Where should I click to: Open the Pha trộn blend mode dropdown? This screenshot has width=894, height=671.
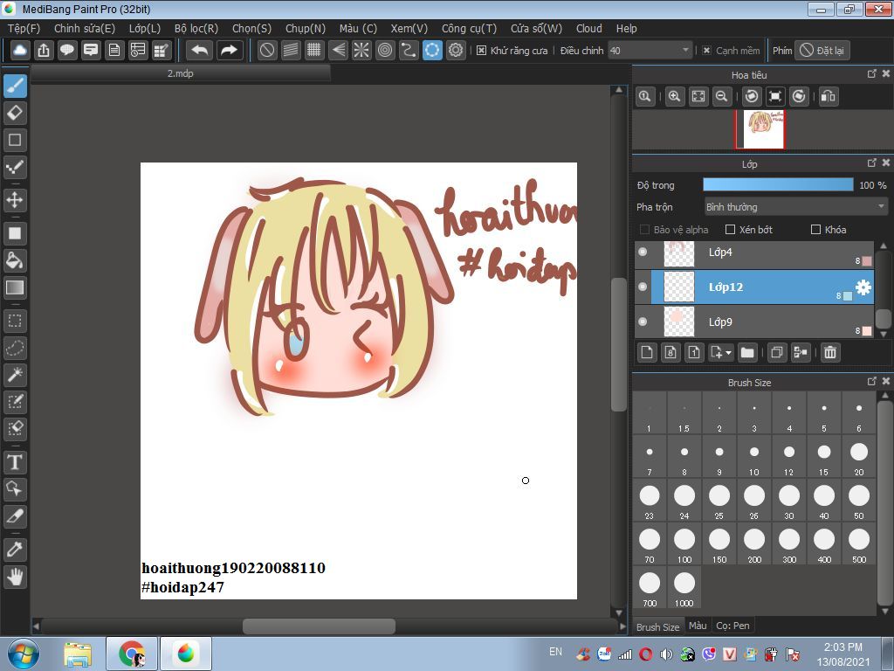pos(795,207)
